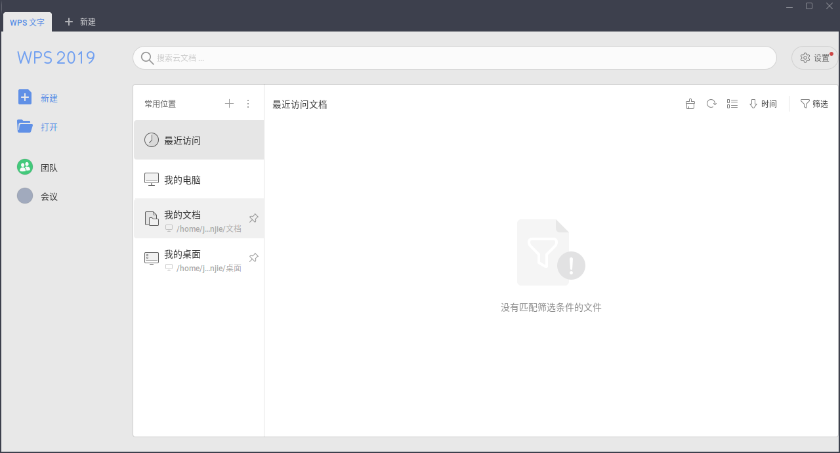840x453 pixels.
Task: Switch to the WPS 文字 tab
Action: 28,22
